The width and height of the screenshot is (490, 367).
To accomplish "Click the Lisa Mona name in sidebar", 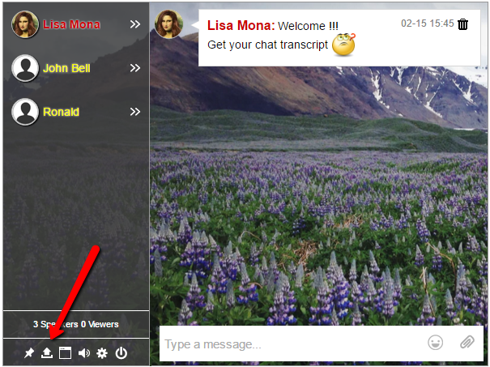I will (x=71, y=24).
